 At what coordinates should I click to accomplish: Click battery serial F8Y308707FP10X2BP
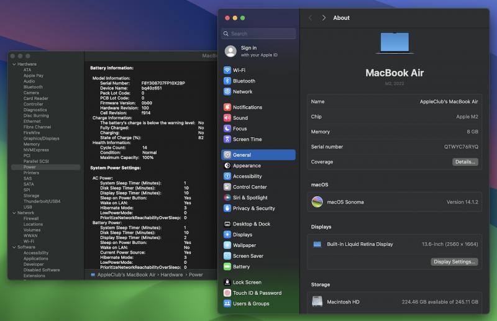tap(163, 83)
